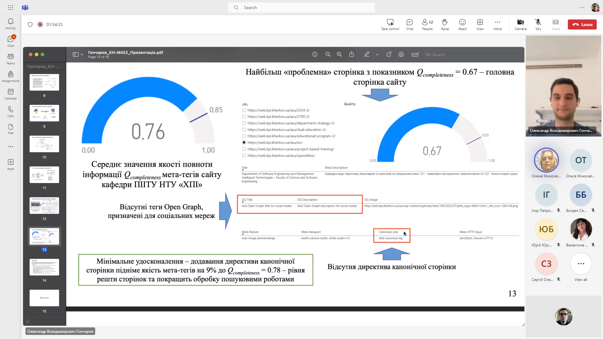This screenshot has width=603, height=339.
Task: Expand more apps ellipsis in left rail
Action: (x=11, y=147)
